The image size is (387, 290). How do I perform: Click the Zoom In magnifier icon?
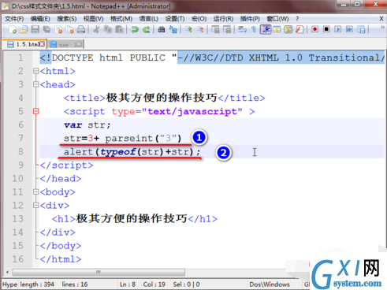pyautogui.click(x=188, y=29)
